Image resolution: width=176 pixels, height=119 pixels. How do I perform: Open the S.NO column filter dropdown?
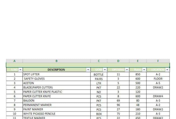20,70
